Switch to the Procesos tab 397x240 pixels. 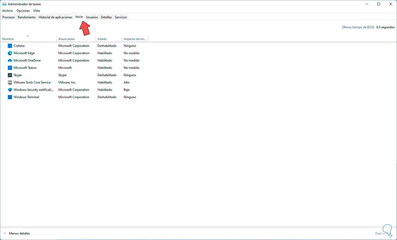pyautogui.click(x=9, y=17)
